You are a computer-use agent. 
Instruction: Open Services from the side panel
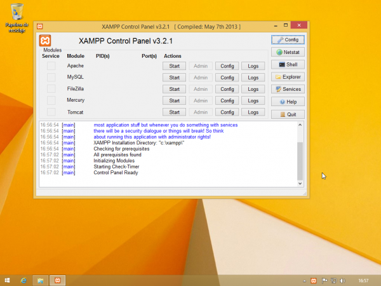click(x=288, y=89)
